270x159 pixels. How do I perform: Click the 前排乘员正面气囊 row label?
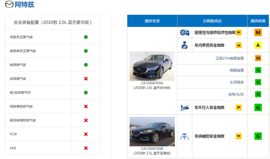tap(23, 51)
